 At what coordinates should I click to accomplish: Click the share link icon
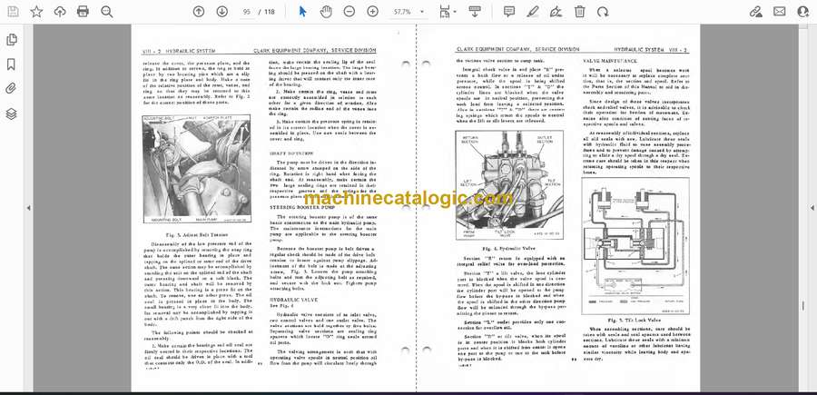755,12
